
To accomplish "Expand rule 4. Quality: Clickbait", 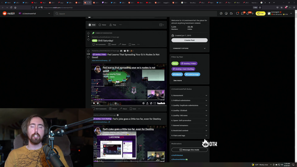I will pyautogui.click(x=189, y=110).
